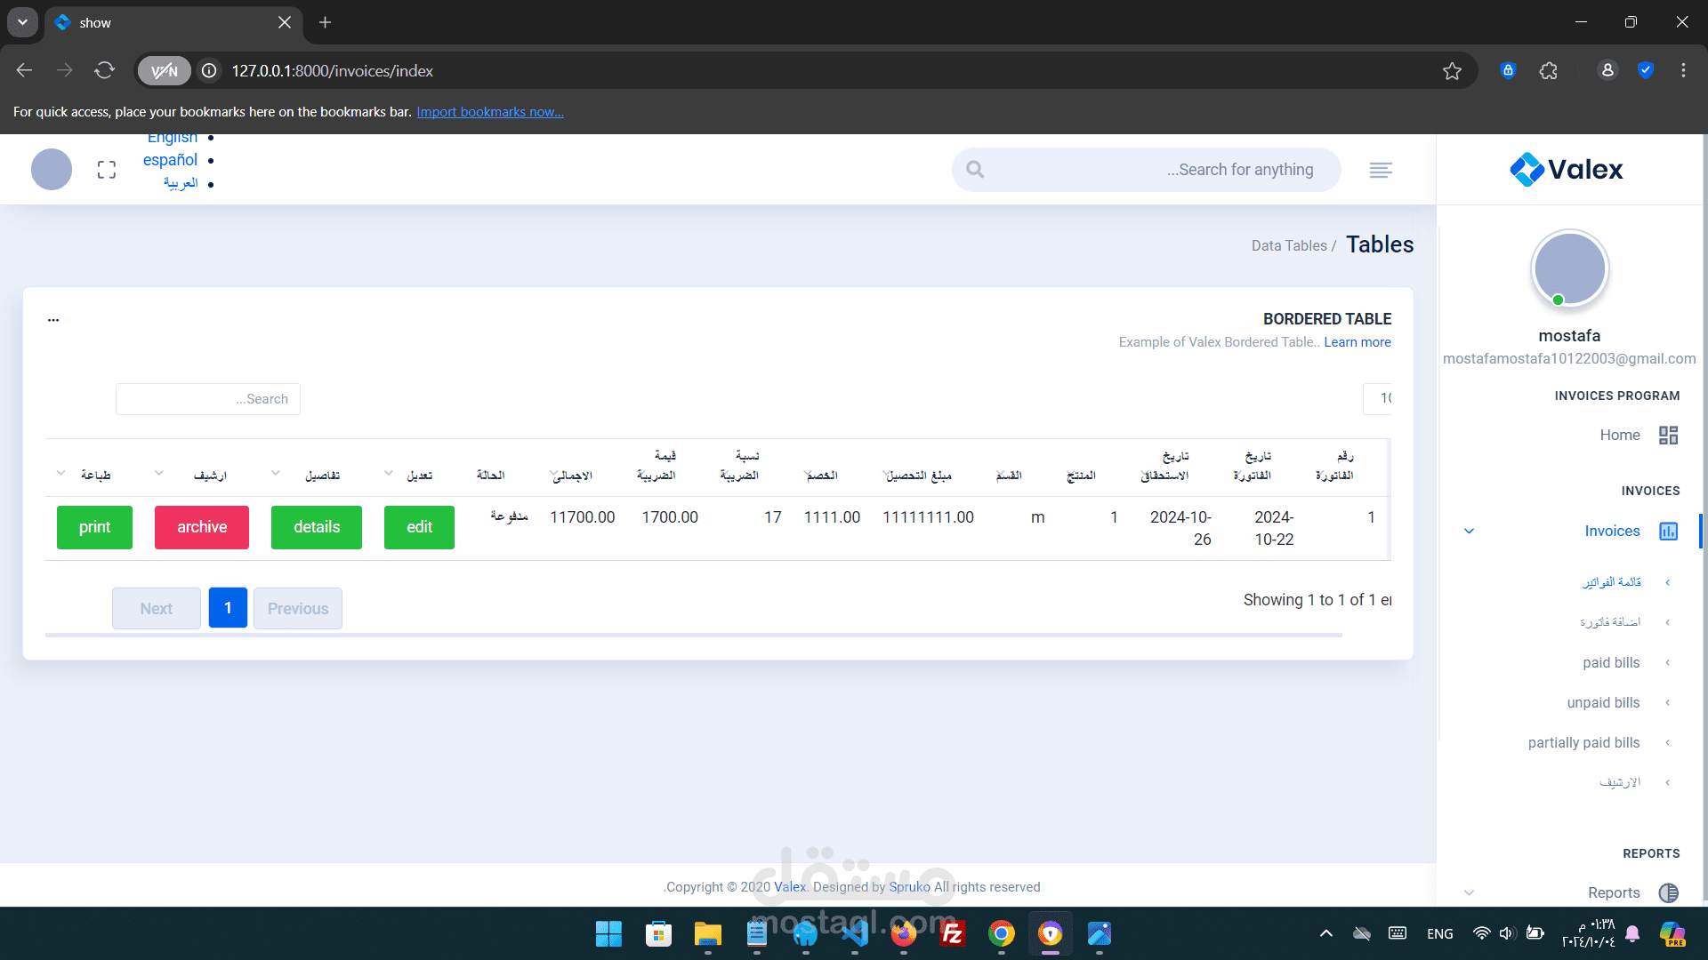Screen dimensions: 1708x960
Task: Expand the Reports sidebar section chevron
Action: 1470,892
